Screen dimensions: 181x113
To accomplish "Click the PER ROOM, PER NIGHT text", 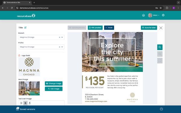I will (x=94, y=88).
